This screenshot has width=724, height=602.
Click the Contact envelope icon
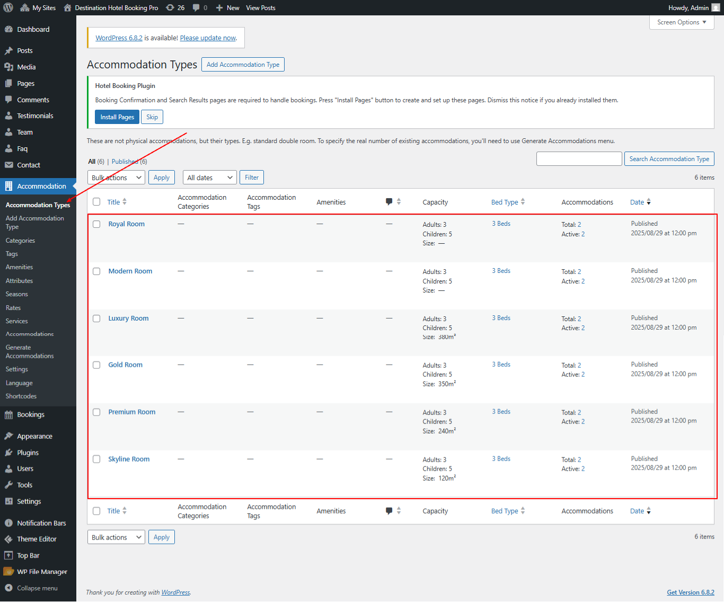8,165
